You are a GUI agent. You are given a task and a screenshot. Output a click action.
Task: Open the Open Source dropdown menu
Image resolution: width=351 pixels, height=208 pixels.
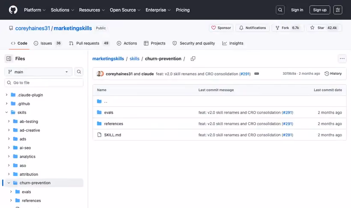(x=125, y=10)
